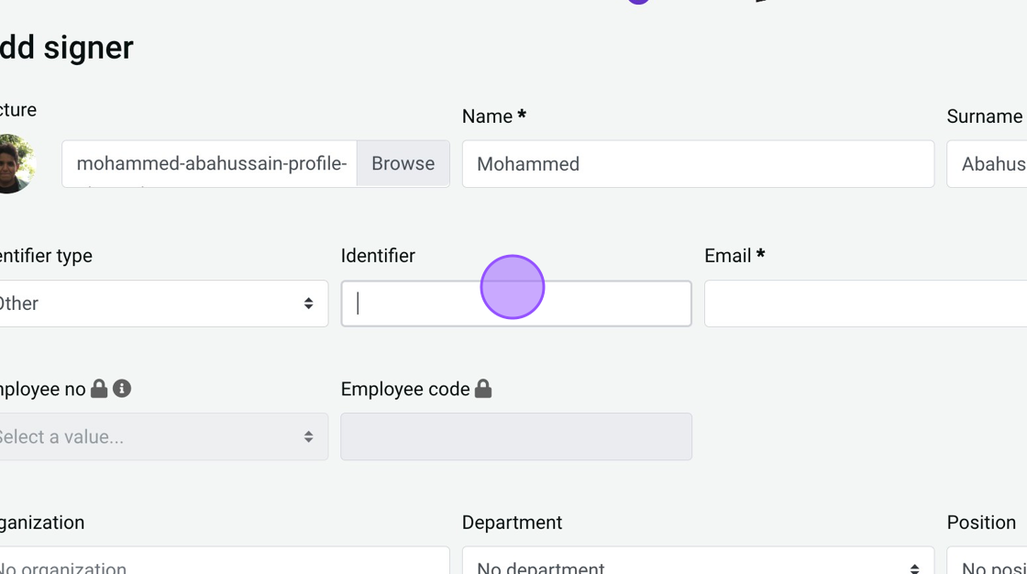
Task: Click the lock icon beside Employee code
Action: click(483, 389)
